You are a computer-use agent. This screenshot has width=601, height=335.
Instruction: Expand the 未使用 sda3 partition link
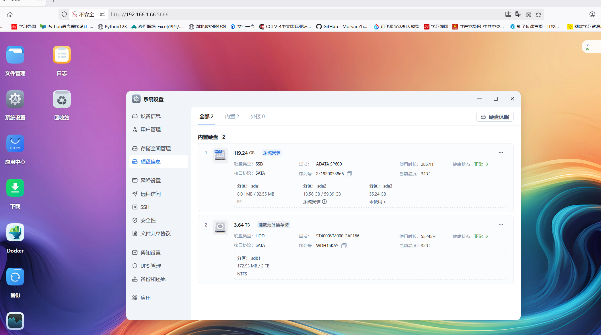(x=377, y=202)
